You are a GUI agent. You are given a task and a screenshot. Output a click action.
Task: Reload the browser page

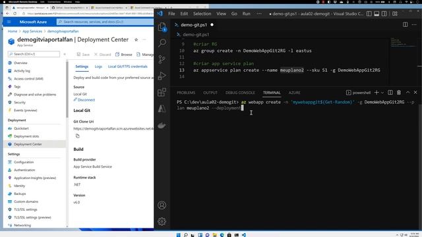click(x=15, y=13)
